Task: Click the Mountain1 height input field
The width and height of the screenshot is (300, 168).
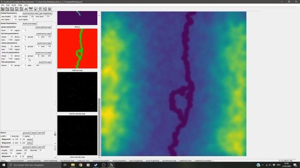Action: (12, 150)
